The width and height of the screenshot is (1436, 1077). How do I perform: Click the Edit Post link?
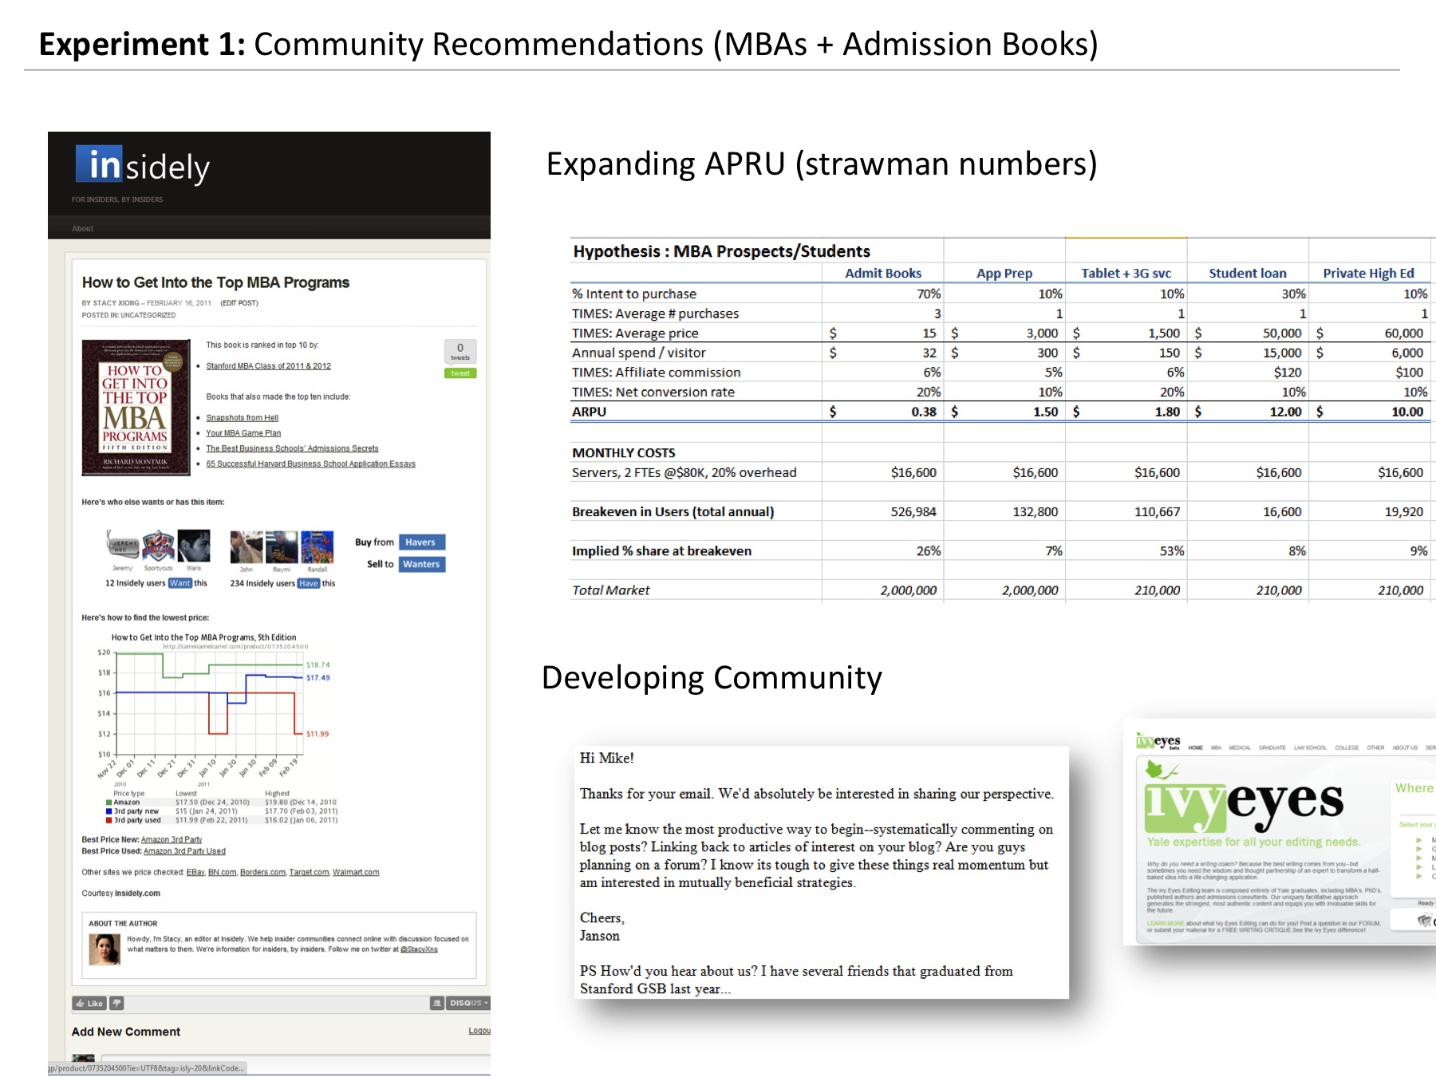239,303
